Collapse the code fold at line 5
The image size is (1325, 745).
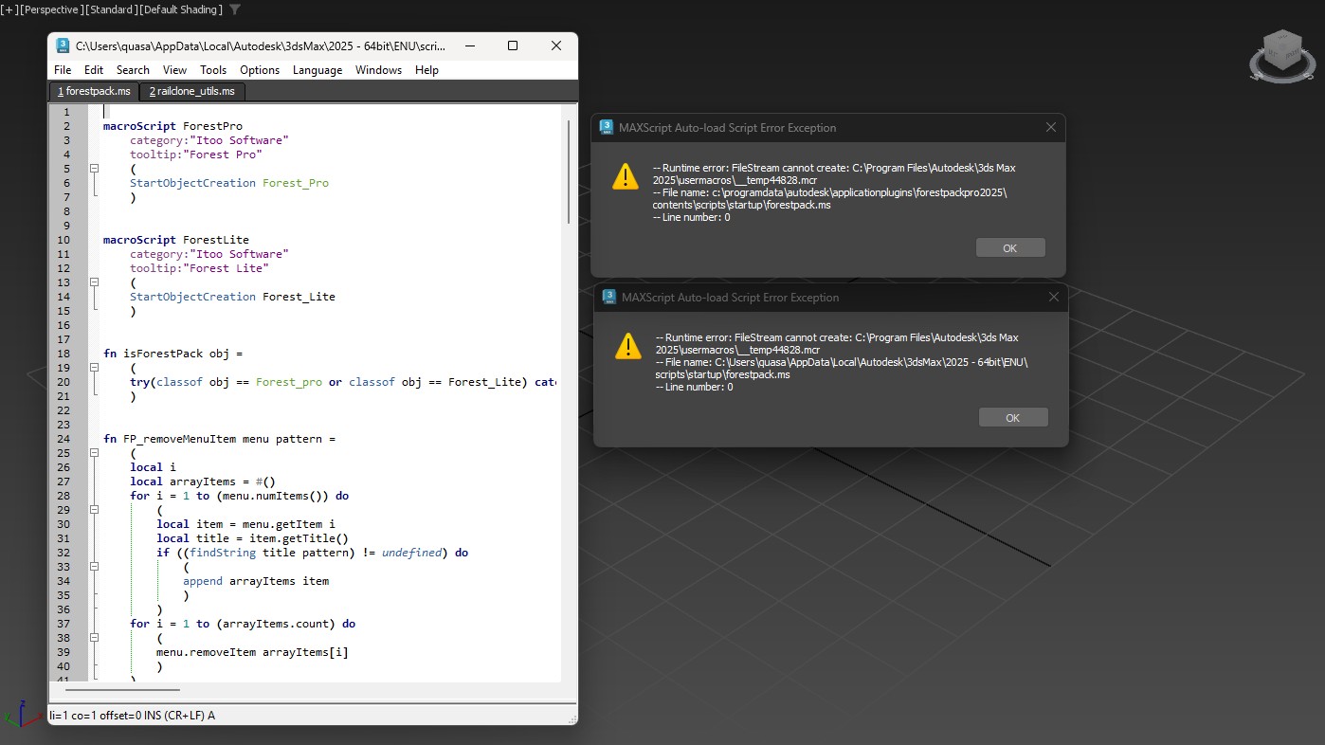(x=94, y=169)
